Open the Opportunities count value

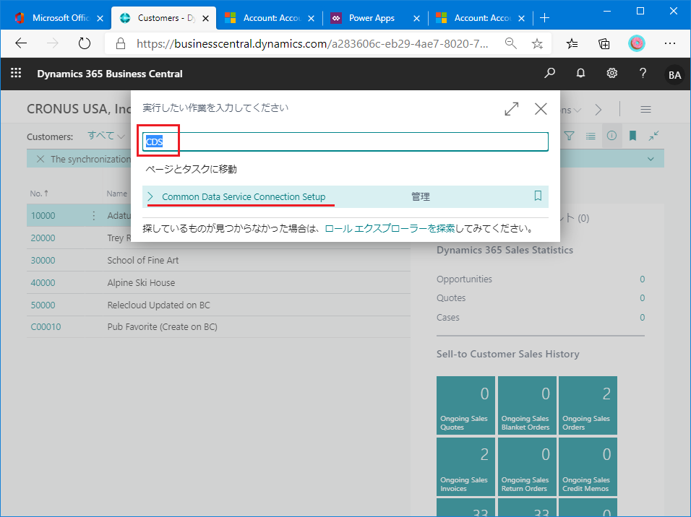(x=642, y=279)
